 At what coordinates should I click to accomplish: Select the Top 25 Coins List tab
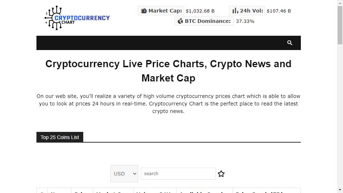point(60,137)
